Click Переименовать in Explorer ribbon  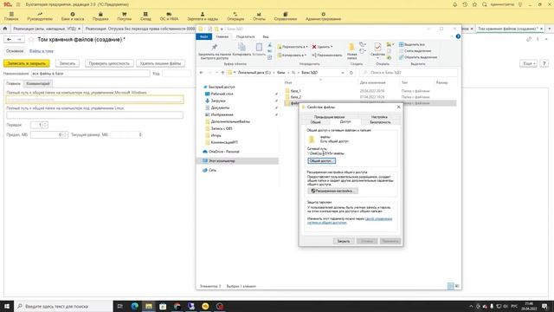327,55
